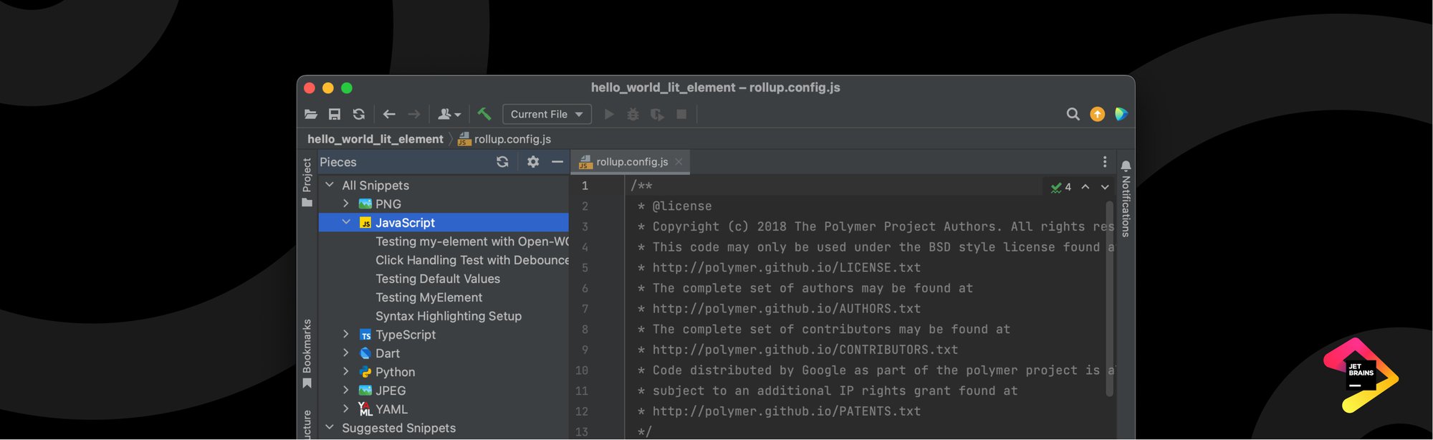The image size is (1433, 440).
Task: Expand the Dart snippets folder
Action: click(346, 353)
